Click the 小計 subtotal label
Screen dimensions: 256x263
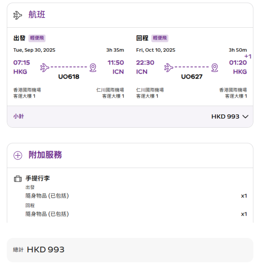pyautogui.click(x=19, y=116)
